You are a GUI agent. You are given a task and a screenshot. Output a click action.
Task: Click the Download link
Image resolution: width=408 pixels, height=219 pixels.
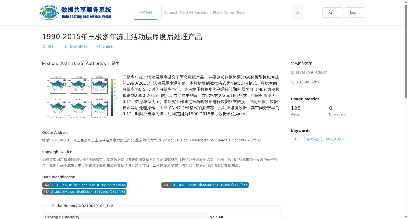point(76,46)
